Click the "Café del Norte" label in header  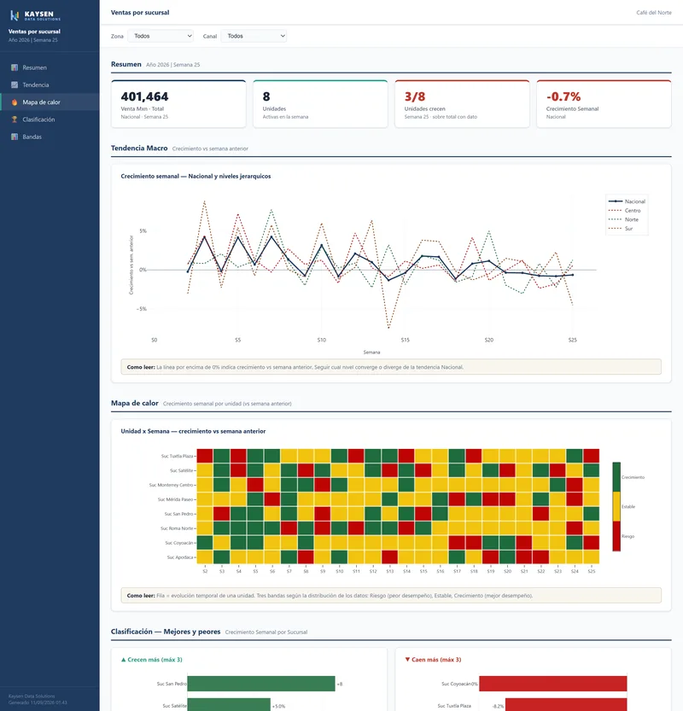[653, 13]
